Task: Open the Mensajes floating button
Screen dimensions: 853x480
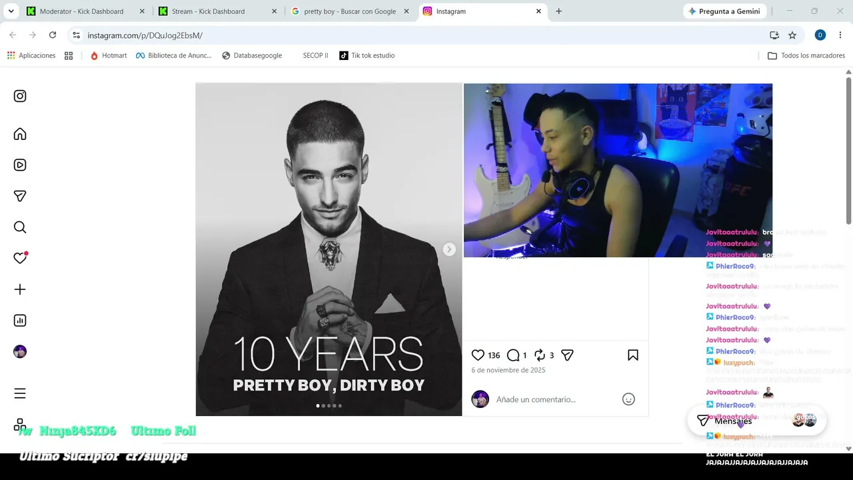Action: (757, 421)
